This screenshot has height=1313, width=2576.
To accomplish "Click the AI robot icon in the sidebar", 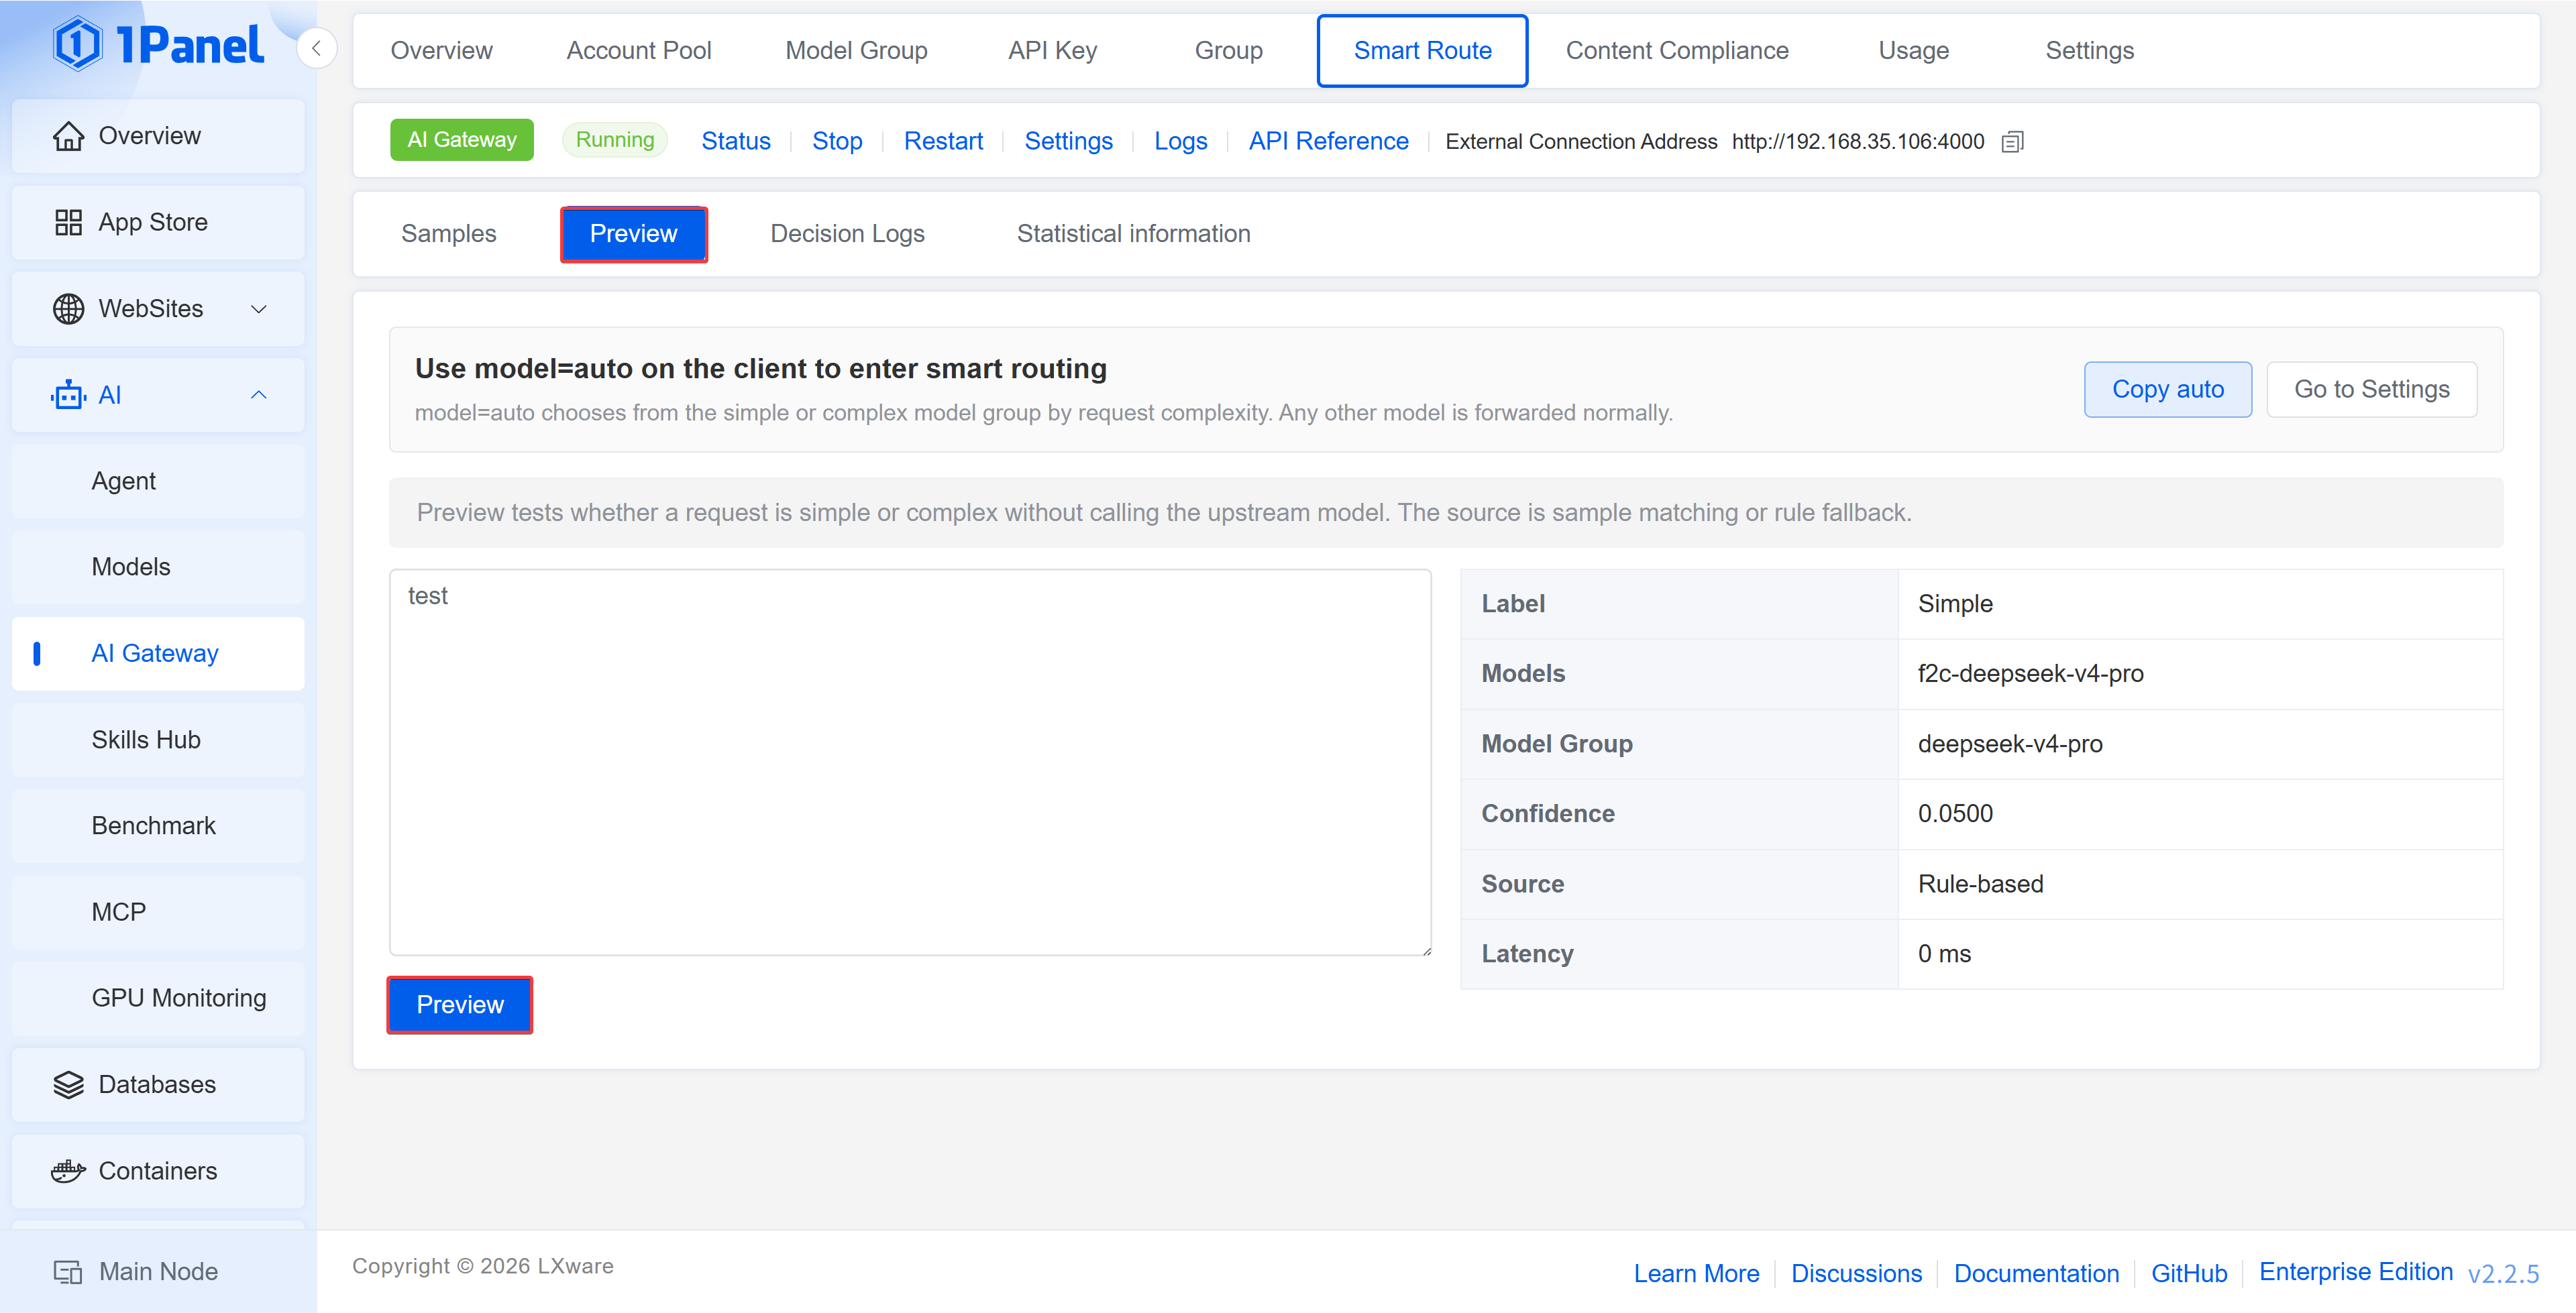I will (x=68, y=395).
